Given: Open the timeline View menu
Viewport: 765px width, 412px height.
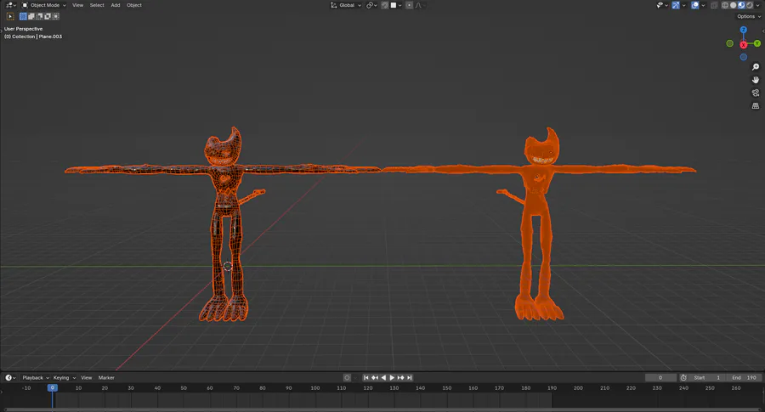Looking at the screenshot, I should (87, 377).
